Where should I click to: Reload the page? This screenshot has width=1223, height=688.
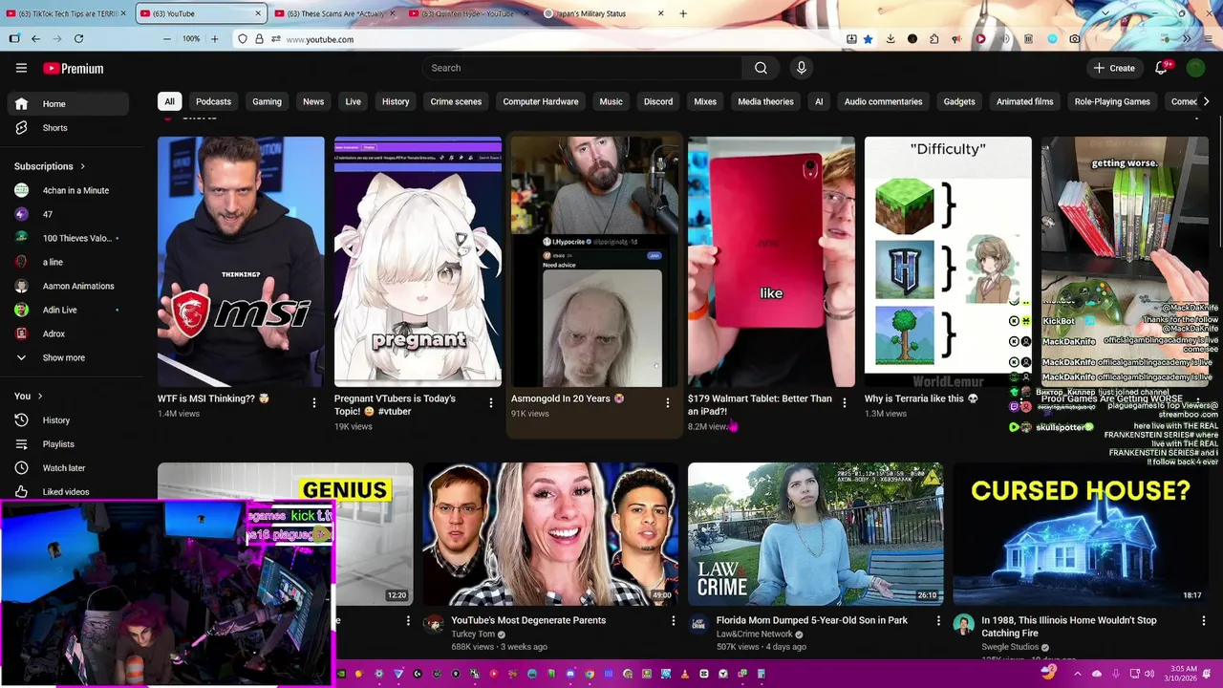[x=78, y=39]
